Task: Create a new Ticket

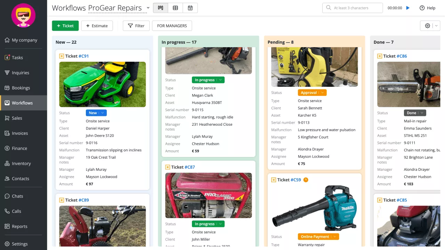Action: point(65,26)
